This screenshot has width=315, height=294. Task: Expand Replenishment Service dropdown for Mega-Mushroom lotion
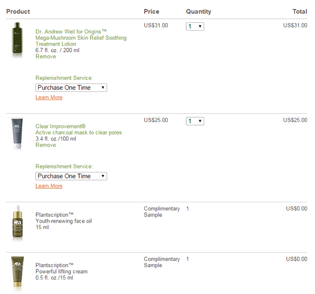point(71,88)
